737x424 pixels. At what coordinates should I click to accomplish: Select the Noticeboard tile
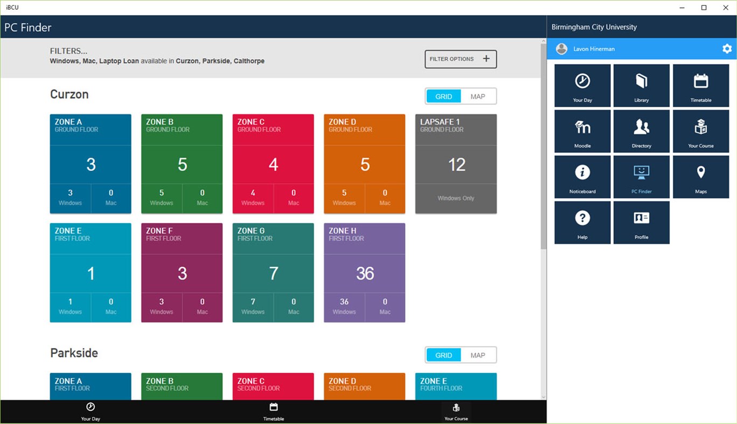[x=582, y=177]
